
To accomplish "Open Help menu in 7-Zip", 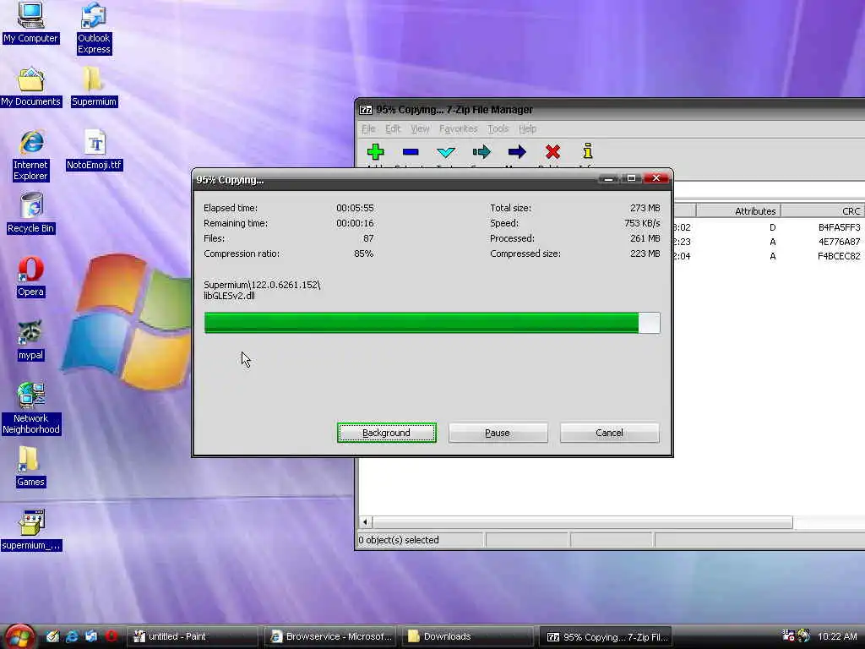I will pyautogui.click(x=527, y=128).
